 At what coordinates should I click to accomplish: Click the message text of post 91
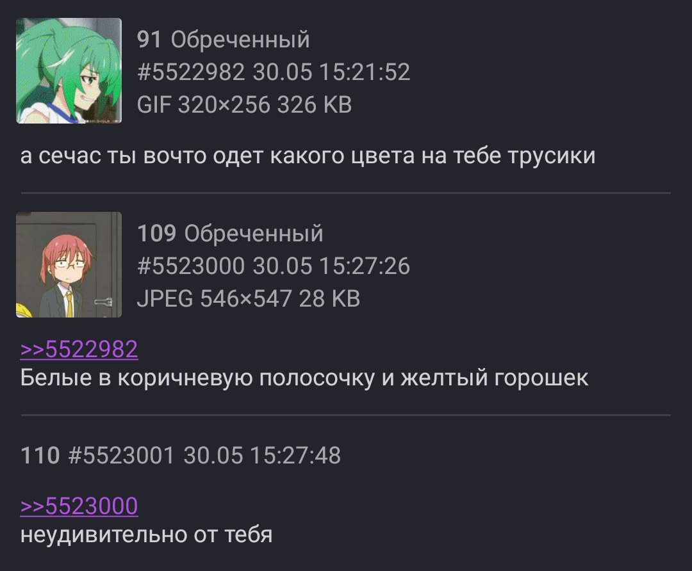tap(308, 156)
